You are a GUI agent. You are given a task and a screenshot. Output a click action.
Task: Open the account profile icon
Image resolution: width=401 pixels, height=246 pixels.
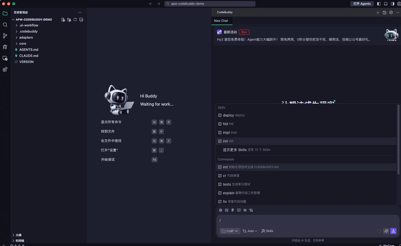pos(399,4)
